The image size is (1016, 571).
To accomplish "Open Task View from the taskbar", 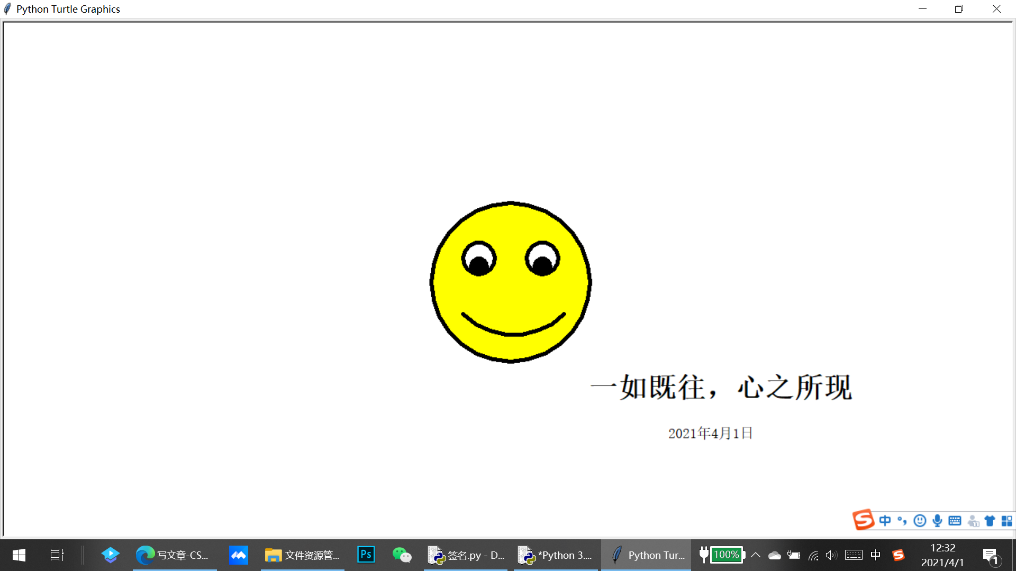I will tap(57, 555).
